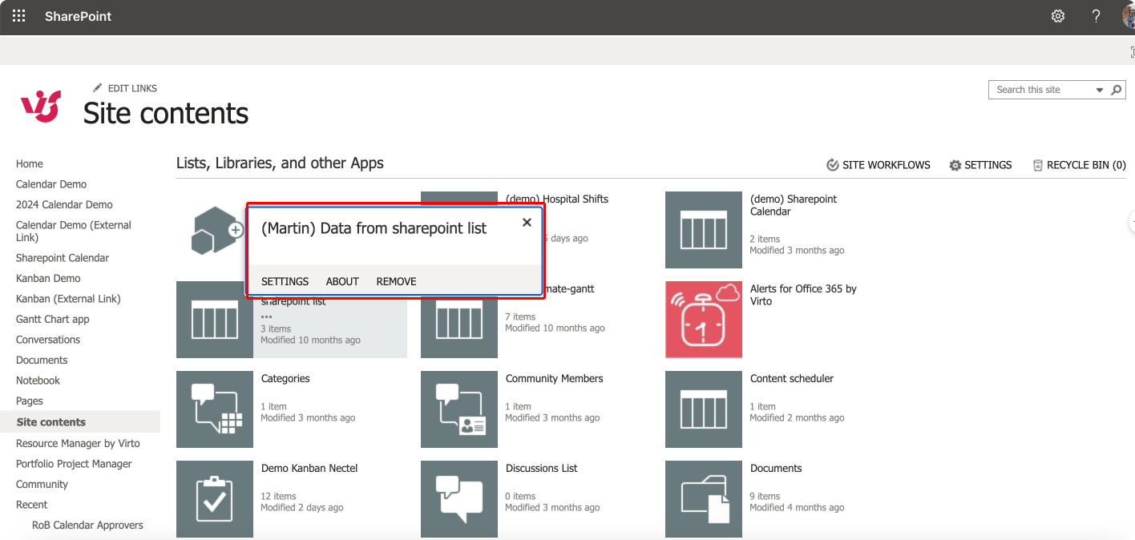Open the Content scheduler tile icon
1135x540 pixels.
click(704, 409)
